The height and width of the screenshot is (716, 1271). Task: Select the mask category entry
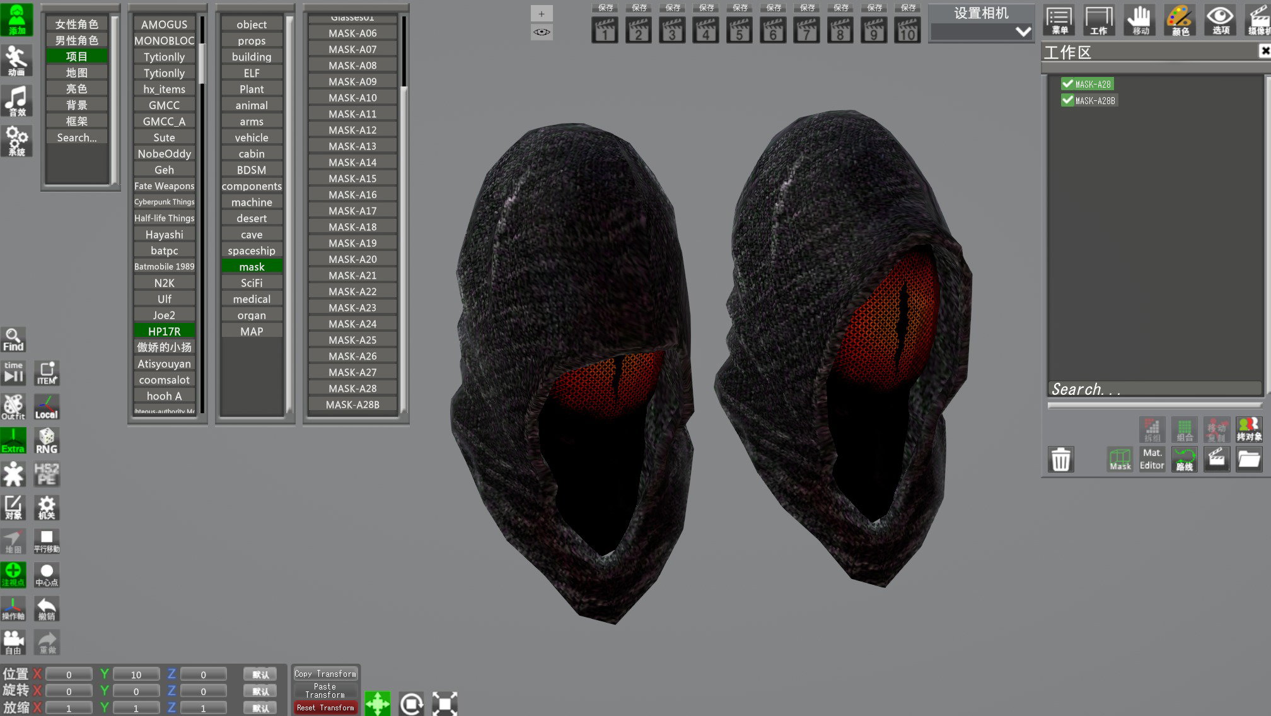coord(252,267)
